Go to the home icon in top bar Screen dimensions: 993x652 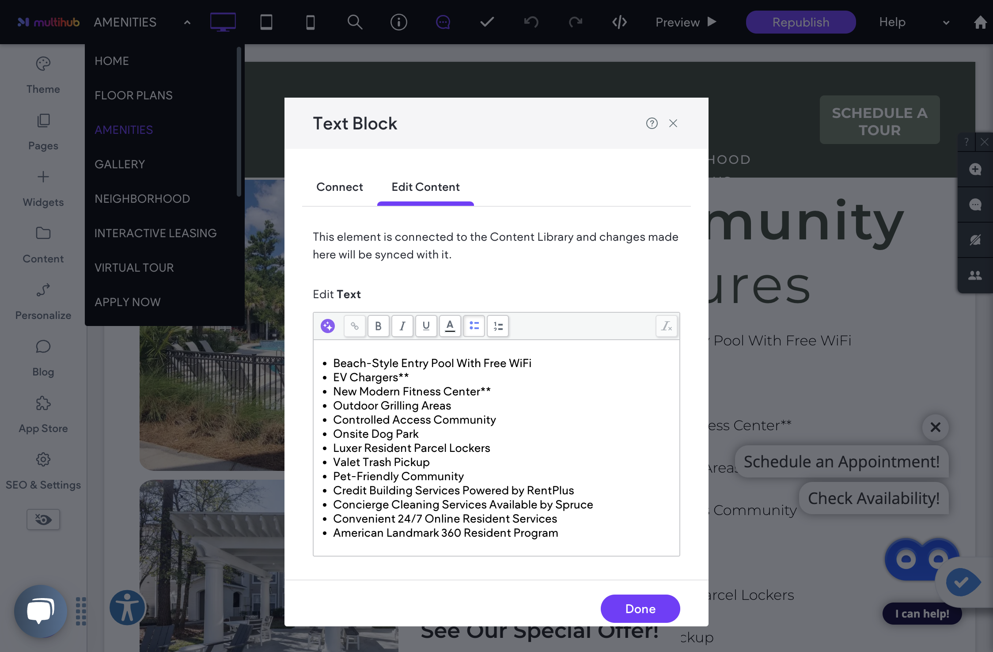pyautogui.click(x=980, y=22)
